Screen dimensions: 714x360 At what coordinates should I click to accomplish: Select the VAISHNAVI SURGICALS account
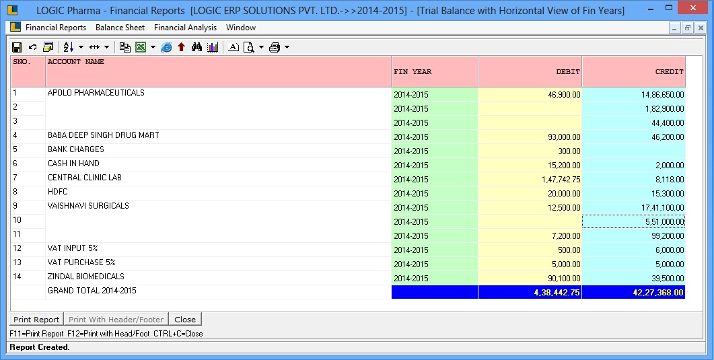88,205
